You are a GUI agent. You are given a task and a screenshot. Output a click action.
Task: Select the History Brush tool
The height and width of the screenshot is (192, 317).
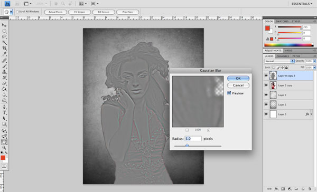click(x=4, y=78)
